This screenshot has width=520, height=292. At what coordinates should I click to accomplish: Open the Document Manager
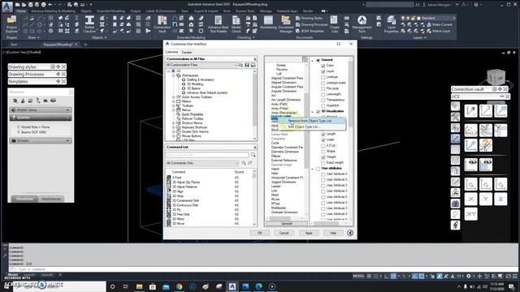[x=285, y=24]
